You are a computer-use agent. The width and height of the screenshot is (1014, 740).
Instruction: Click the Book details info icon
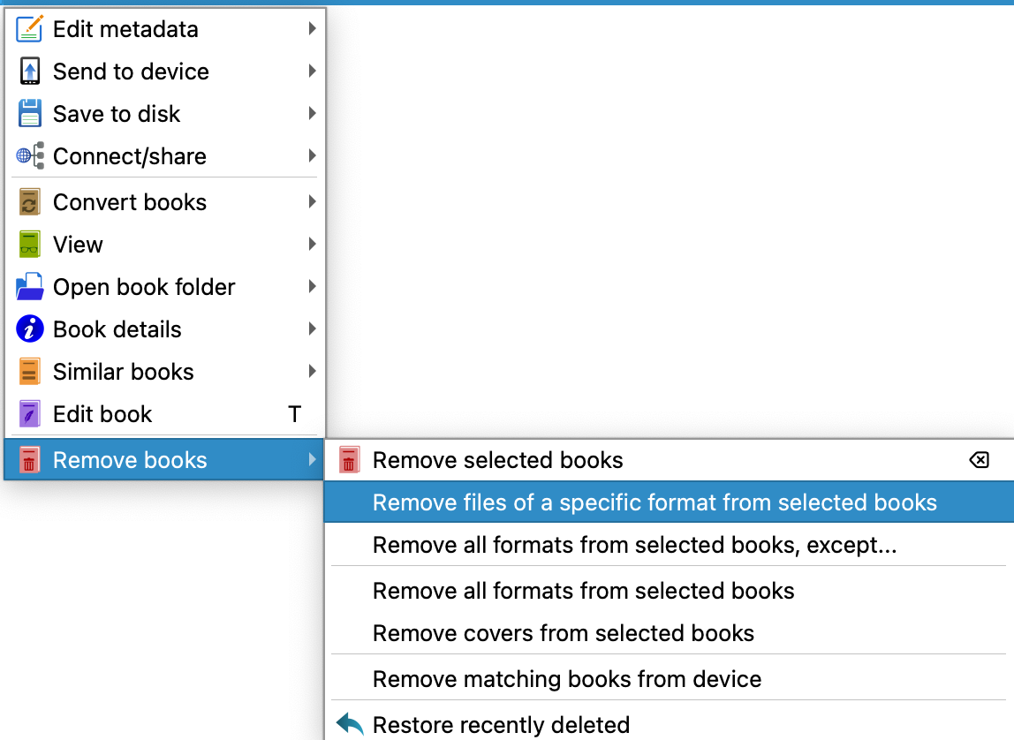(x=28, y=328)
